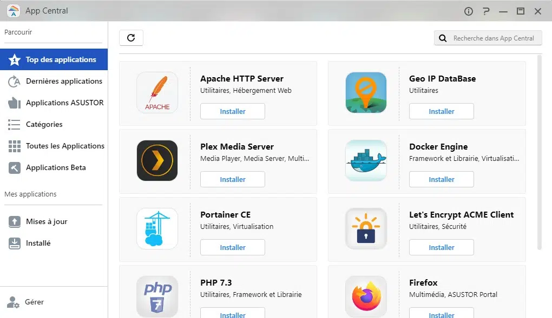The height and width of the screenshot is (318, 552).
Task: Select Top des applications in sidebar
Action: pos(54,59)
